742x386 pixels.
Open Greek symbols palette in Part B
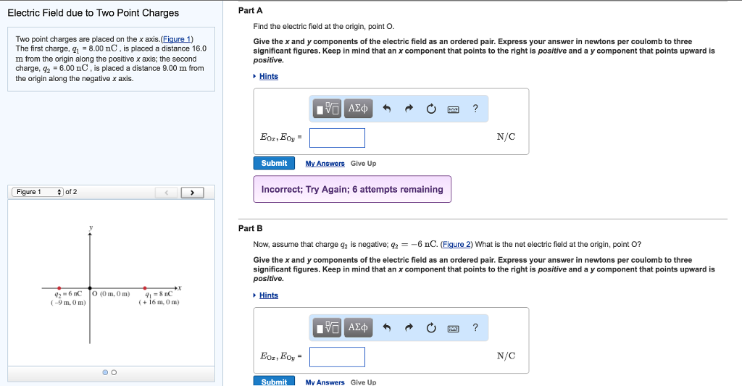click(x=358, y=328)
